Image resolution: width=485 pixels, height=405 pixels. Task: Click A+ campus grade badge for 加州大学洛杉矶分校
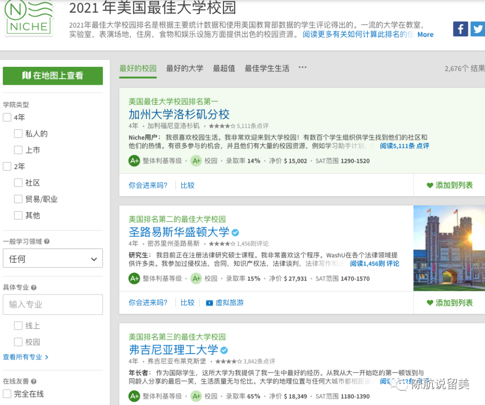point(196,161)
